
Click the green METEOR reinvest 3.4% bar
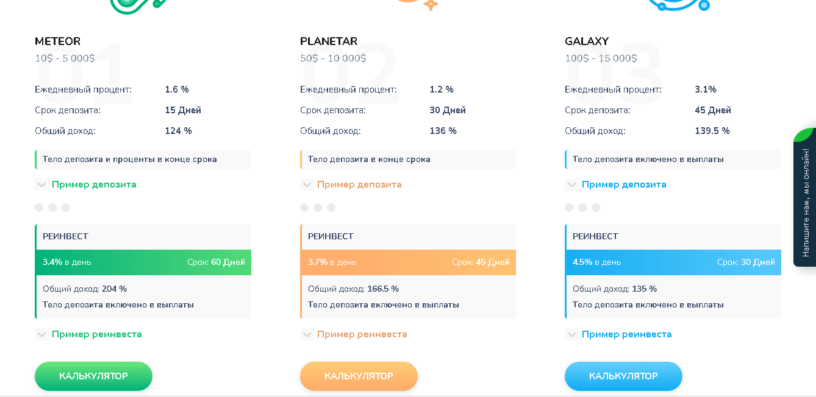tap(143, 262)
